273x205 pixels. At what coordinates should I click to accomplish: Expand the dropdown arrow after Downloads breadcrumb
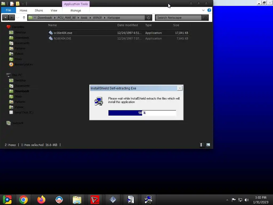pos(55,18)
